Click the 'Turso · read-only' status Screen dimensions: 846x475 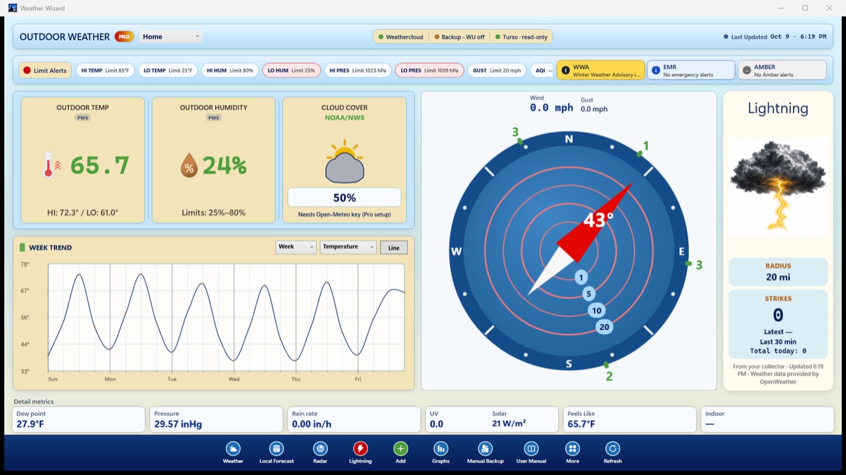[x=521, y=37]
